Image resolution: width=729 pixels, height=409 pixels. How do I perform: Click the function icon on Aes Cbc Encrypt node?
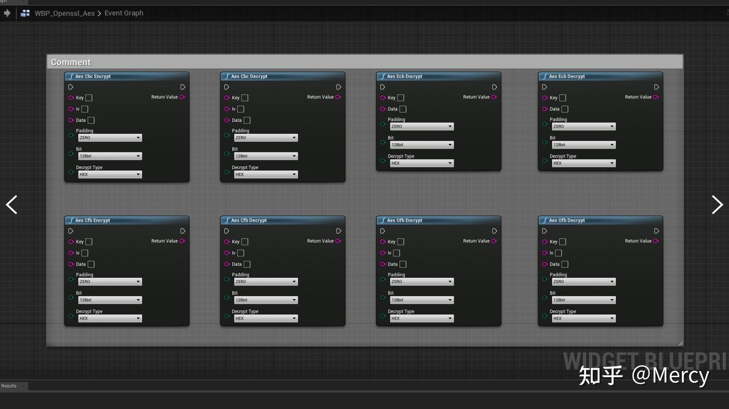click(72, 76)
